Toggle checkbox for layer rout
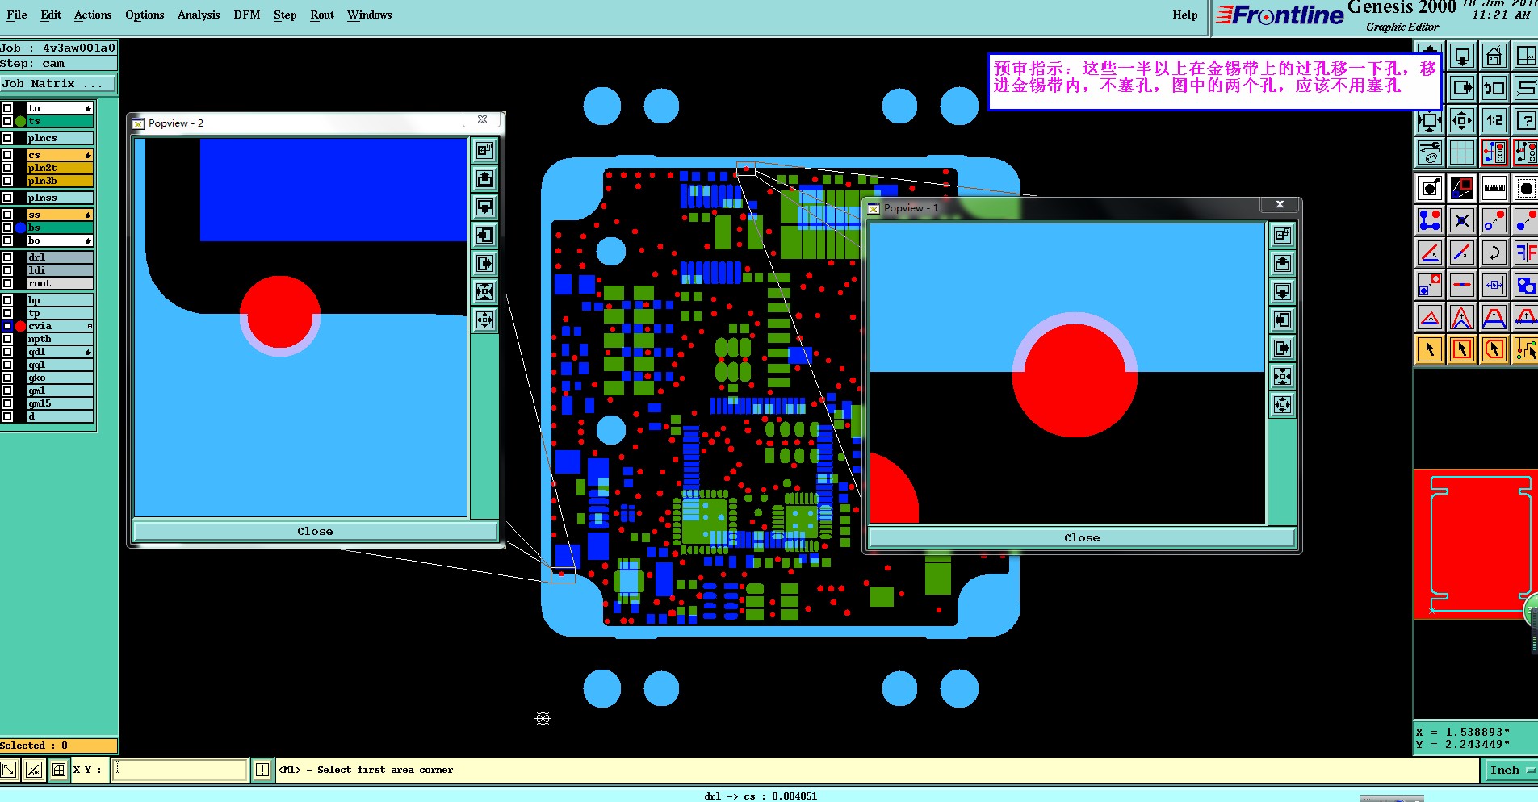The height and width of the screenshot is (802, 1538). click(7, 283)
